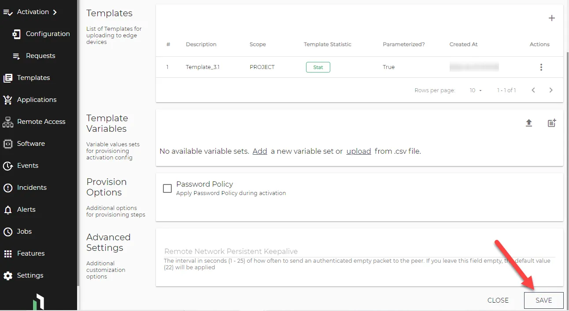Viewport: 569px width, 311px height.
Task: Go to next page of templates
Action: pos(551,90)
